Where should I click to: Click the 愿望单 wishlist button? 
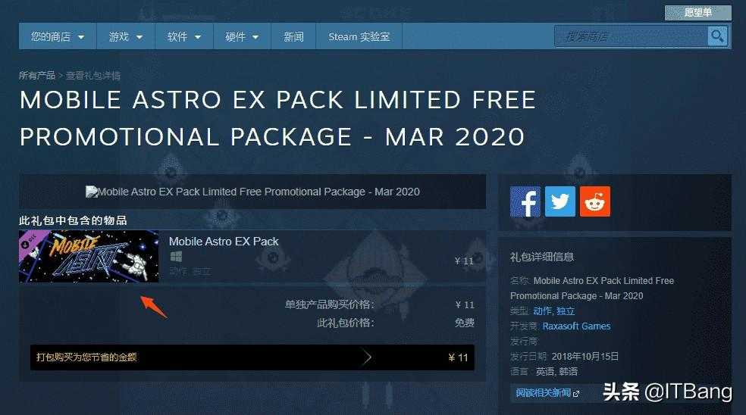[x=698, y=12]
